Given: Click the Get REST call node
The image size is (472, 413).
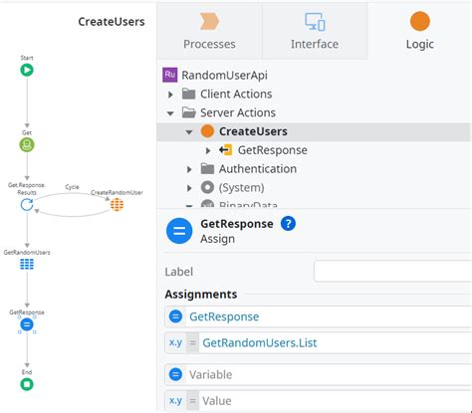Looking at the screenshot, I should 27,144.
